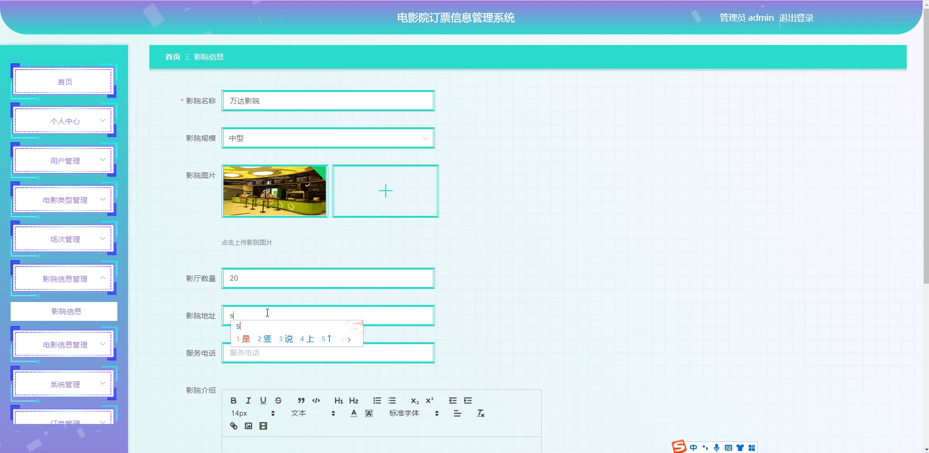Viewport: 929px width, 453px height.
Task: Apply Heading 1 style
Action: point(338,401)
